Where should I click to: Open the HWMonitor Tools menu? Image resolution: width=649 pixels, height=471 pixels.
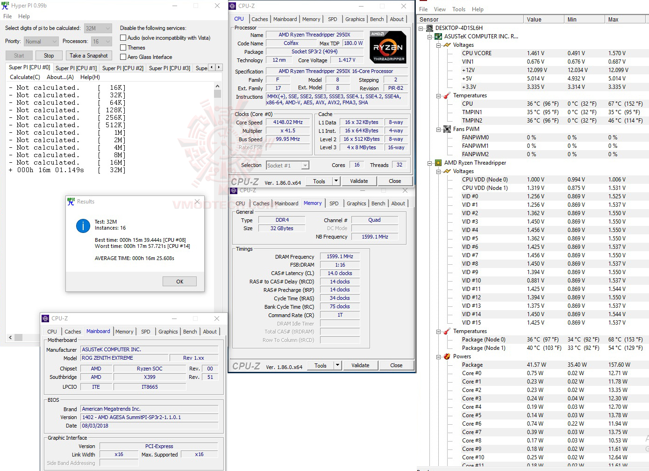(x=459, y=9)
